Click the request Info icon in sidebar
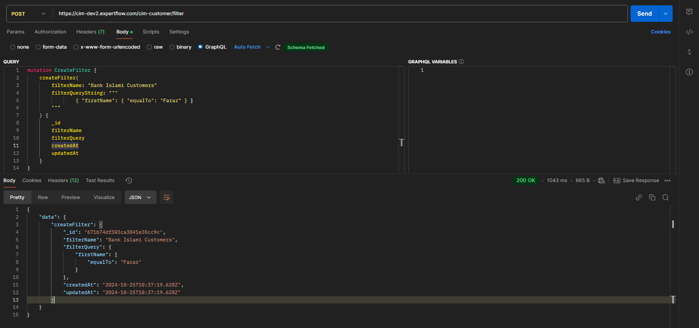This screenshot has width=699, height=328. tap(689, 72)
